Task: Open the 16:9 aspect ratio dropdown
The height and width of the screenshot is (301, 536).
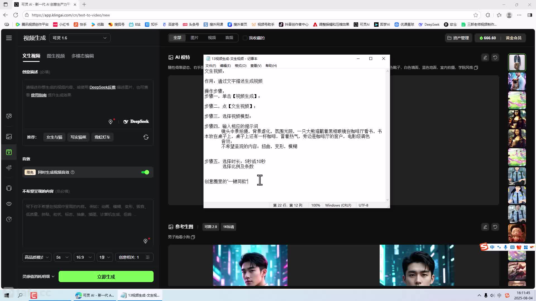Action: [84, 257]
